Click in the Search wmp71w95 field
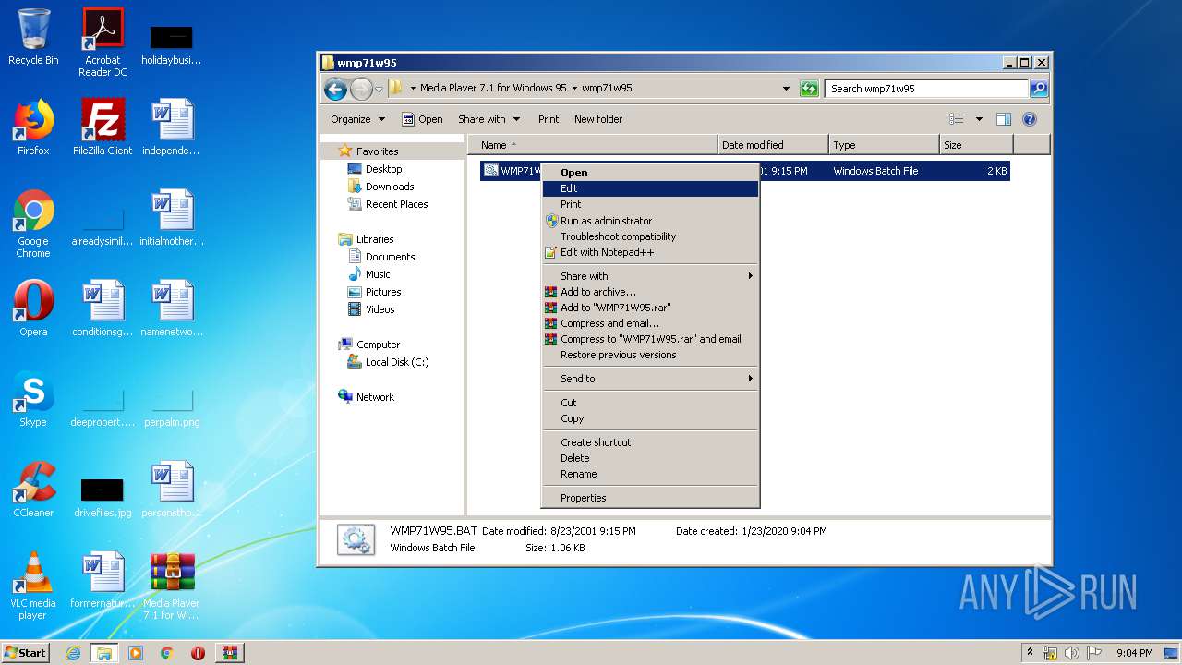The image size is (1182, 665). point(926,89)
